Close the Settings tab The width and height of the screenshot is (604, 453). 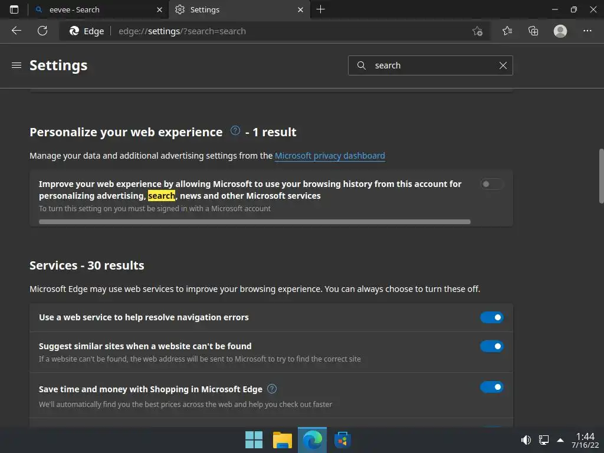click(300, 10)
